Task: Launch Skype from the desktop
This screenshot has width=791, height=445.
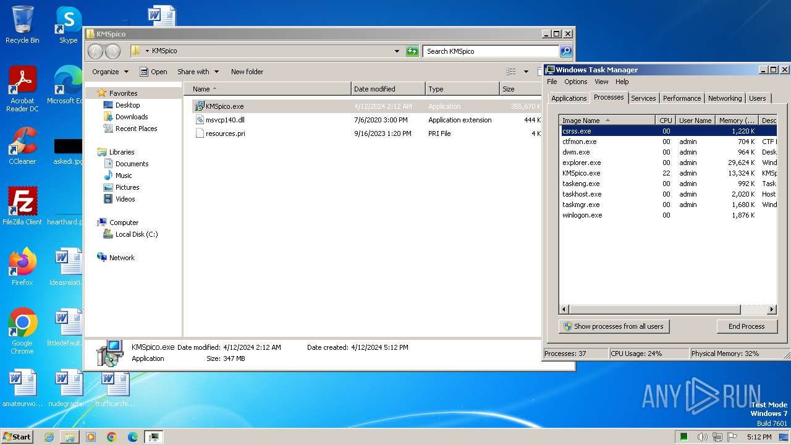Action: pyautogui.click(x=68, y=25)
